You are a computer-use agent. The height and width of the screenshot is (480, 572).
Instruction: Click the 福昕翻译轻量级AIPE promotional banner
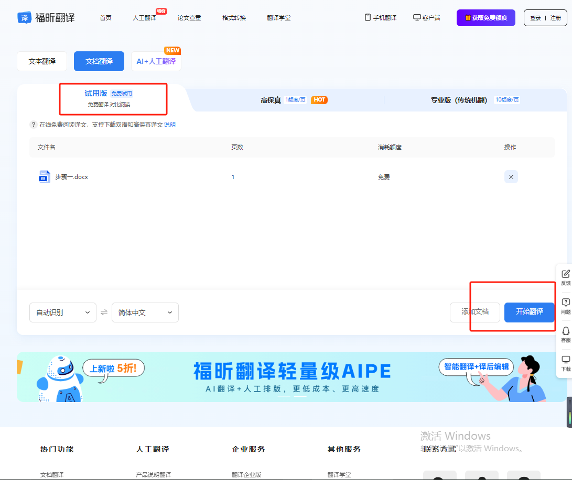click(292, 377)
